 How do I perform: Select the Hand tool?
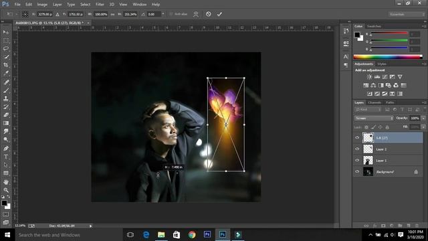click(6, 182)
